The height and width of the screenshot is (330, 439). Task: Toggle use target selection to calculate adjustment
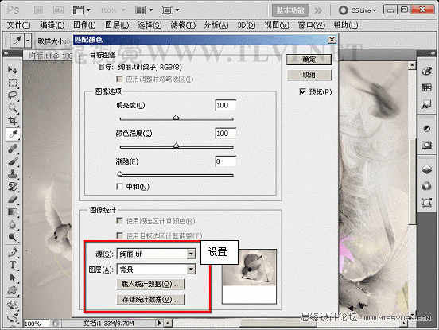point(119,235)
